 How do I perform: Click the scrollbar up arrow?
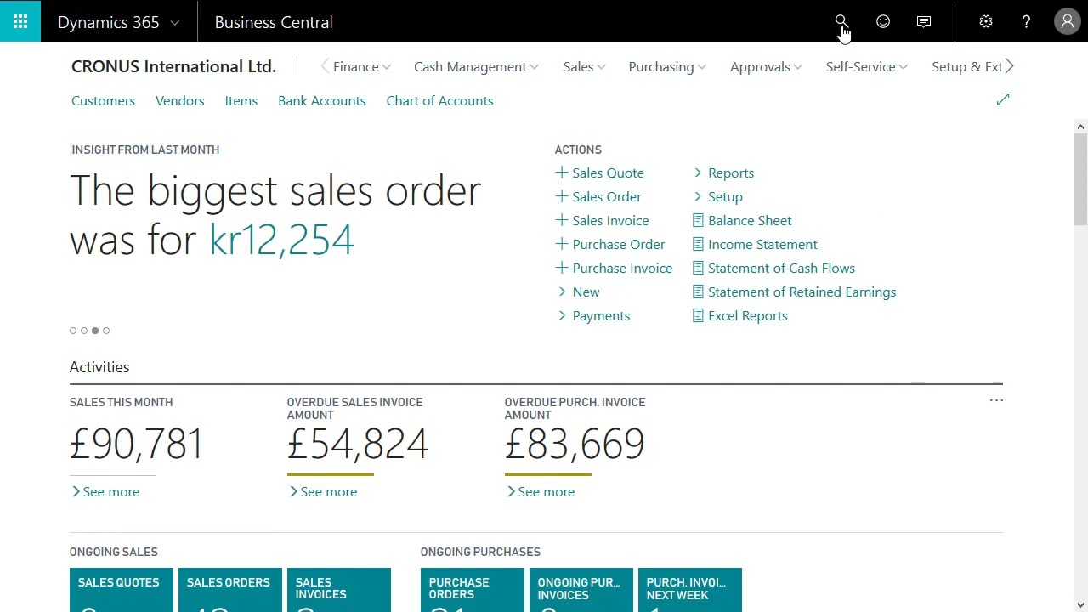(x=1080, y=127)
